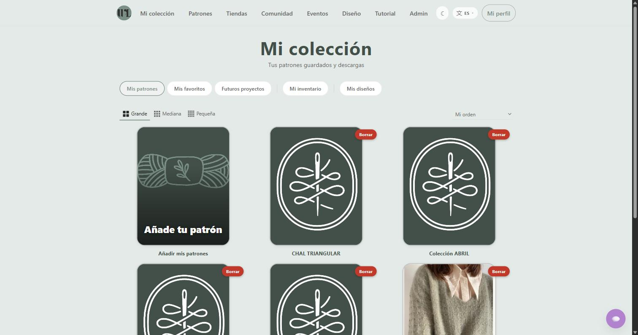Select Mis patrones tab
Viewport: 638px width, 335px height.
pos(142,88)
